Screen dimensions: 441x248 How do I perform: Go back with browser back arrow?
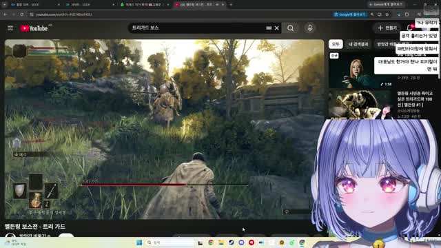pyautogui.click(x=6, y=14)
